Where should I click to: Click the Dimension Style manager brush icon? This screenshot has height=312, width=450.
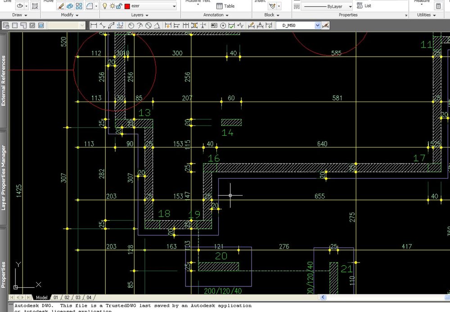coord(325,26)
